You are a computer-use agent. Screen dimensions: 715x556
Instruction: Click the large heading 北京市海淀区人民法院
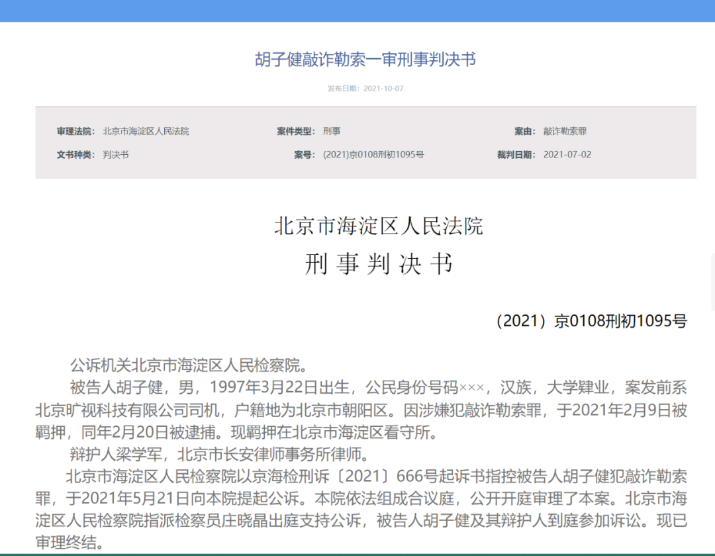pos(379,226)
